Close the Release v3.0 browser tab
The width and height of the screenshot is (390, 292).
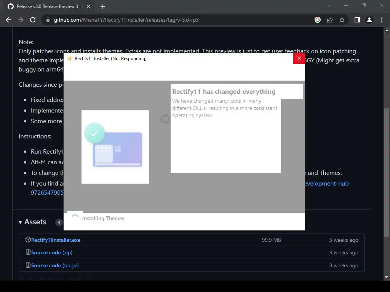point(88,6)
